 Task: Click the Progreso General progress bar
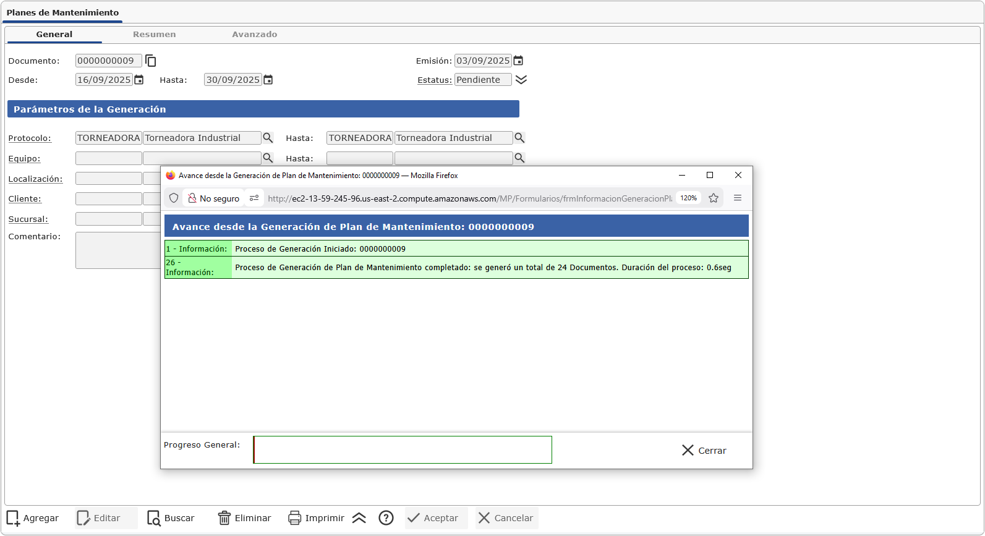click(x=403, y=450)
